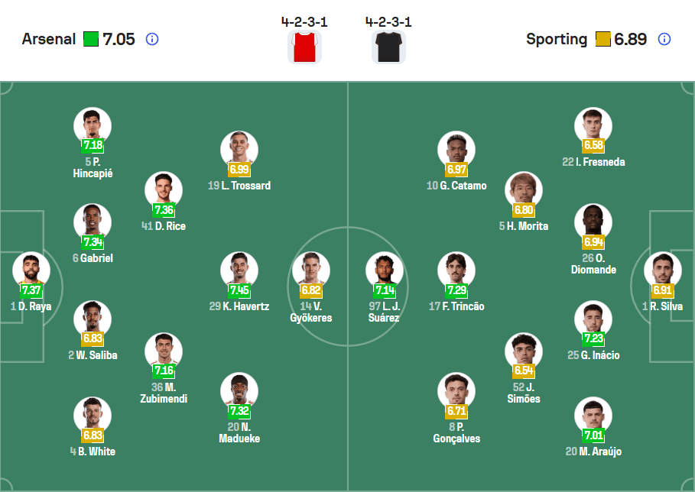Open the info icon next to Sporting's rating
This screenshot has height=492, width=695.
point(663,40)
